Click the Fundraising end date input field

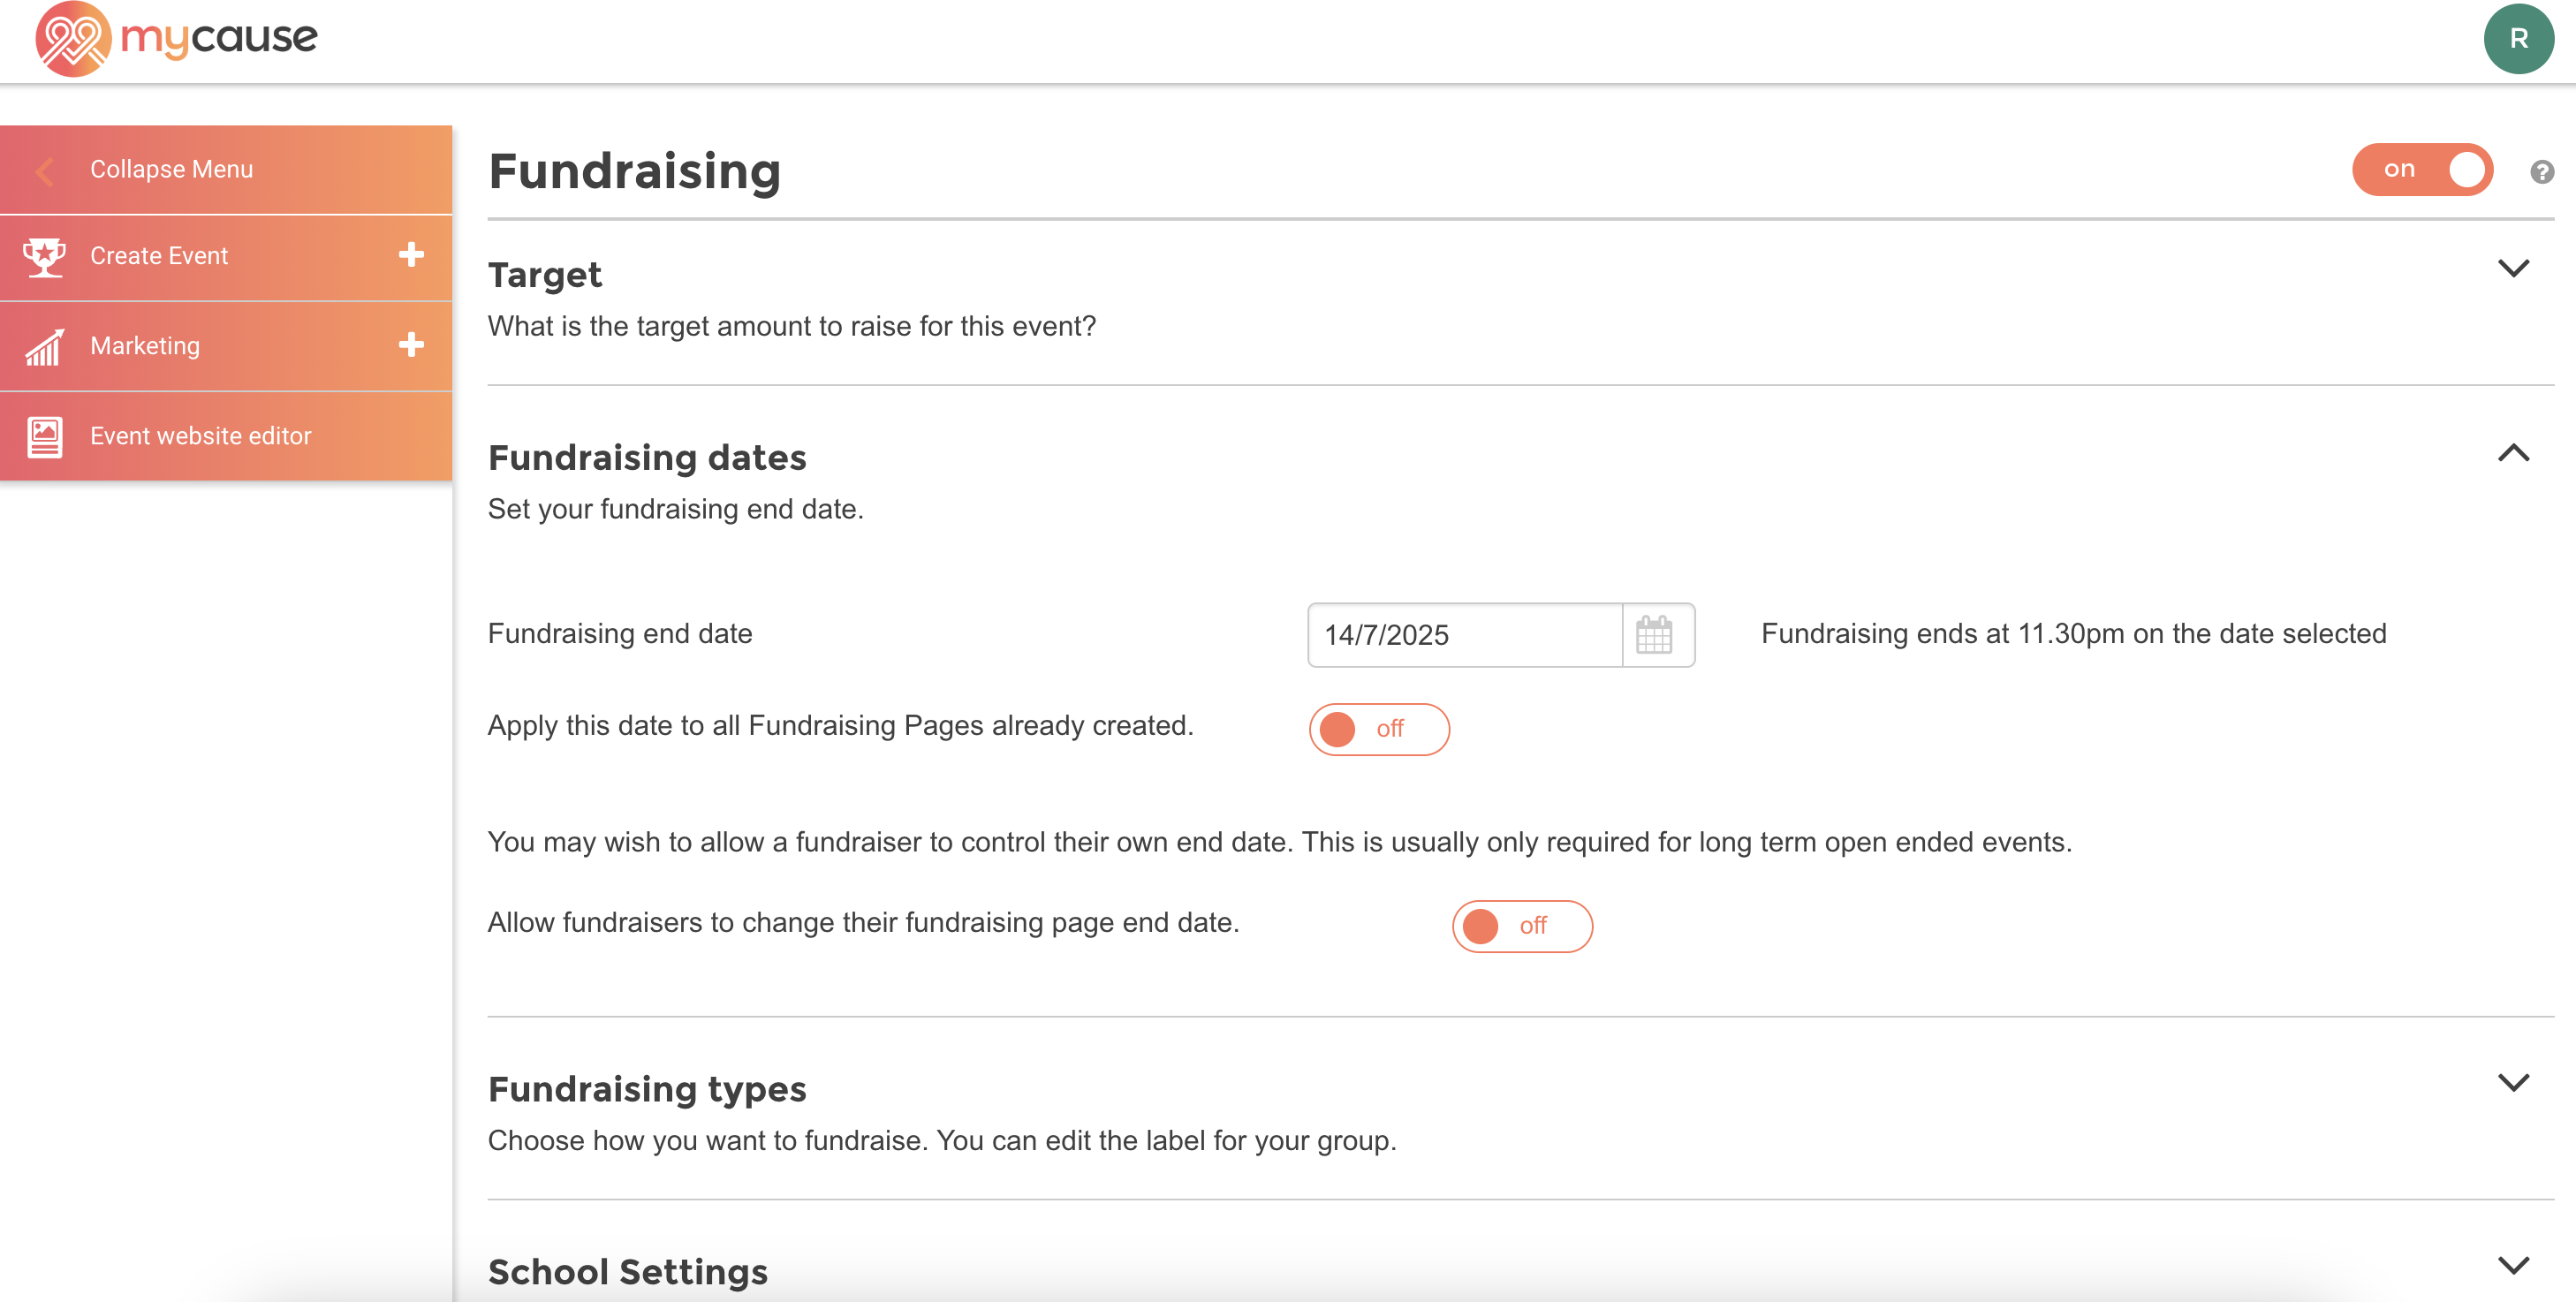click(x=1464, y=634)
